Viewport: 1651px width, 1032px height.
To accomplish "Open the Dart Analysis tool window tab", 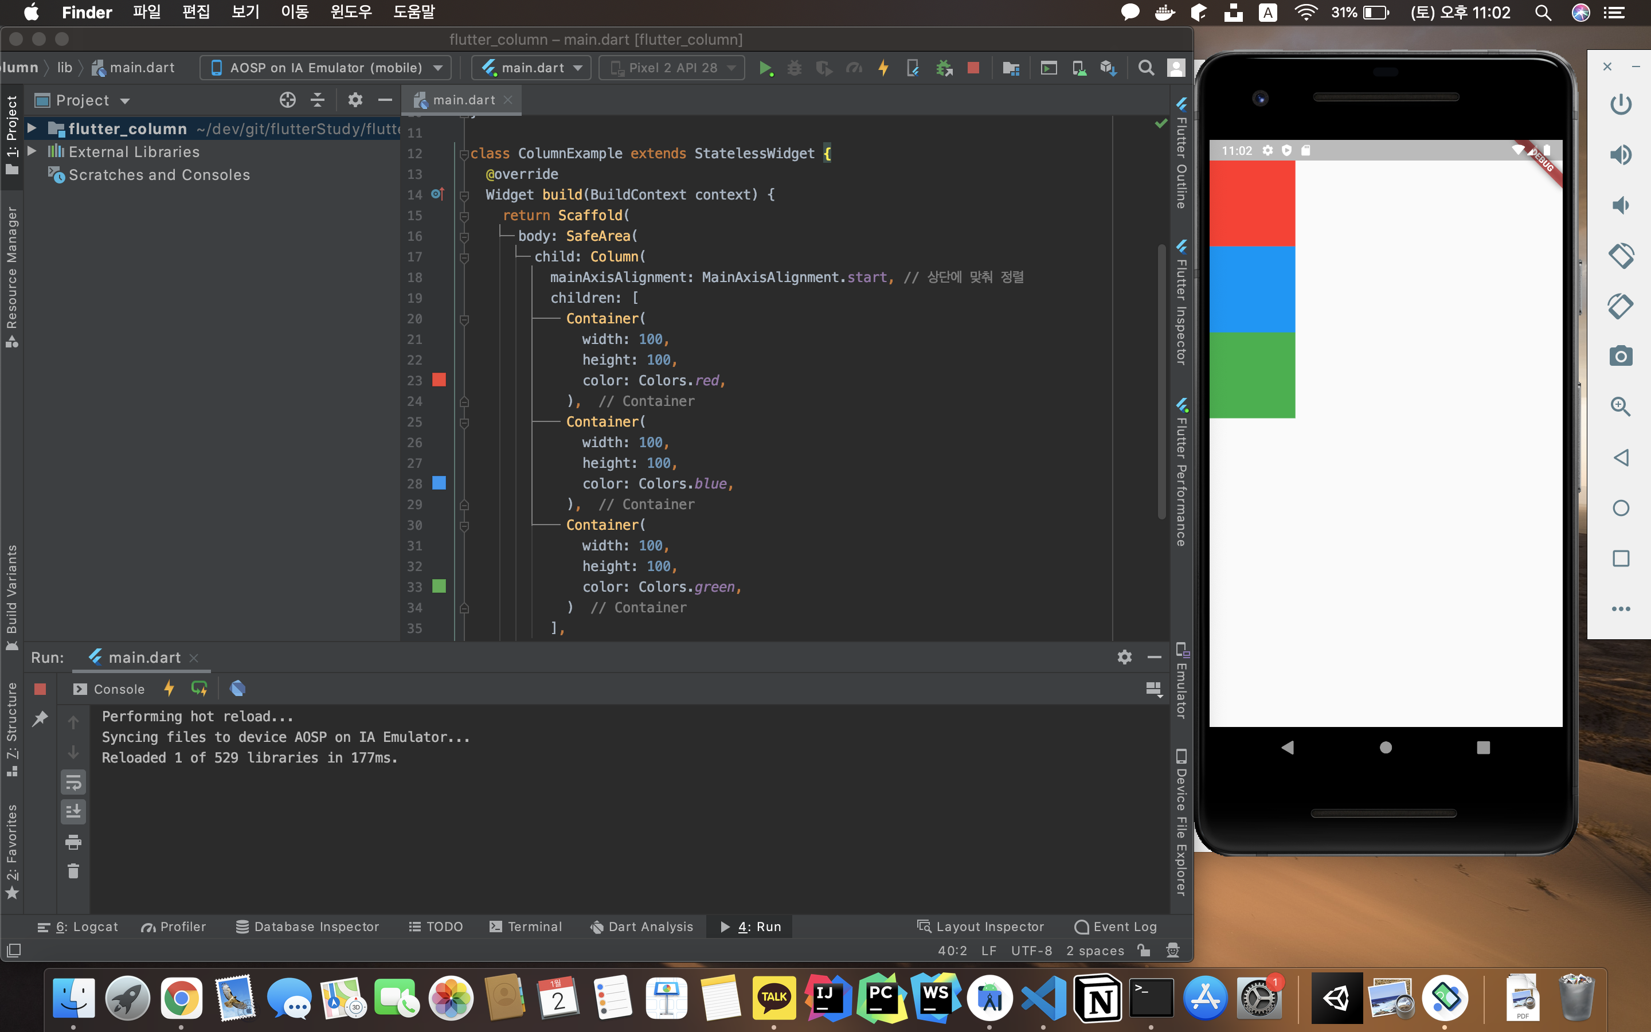I will (641, 926).
